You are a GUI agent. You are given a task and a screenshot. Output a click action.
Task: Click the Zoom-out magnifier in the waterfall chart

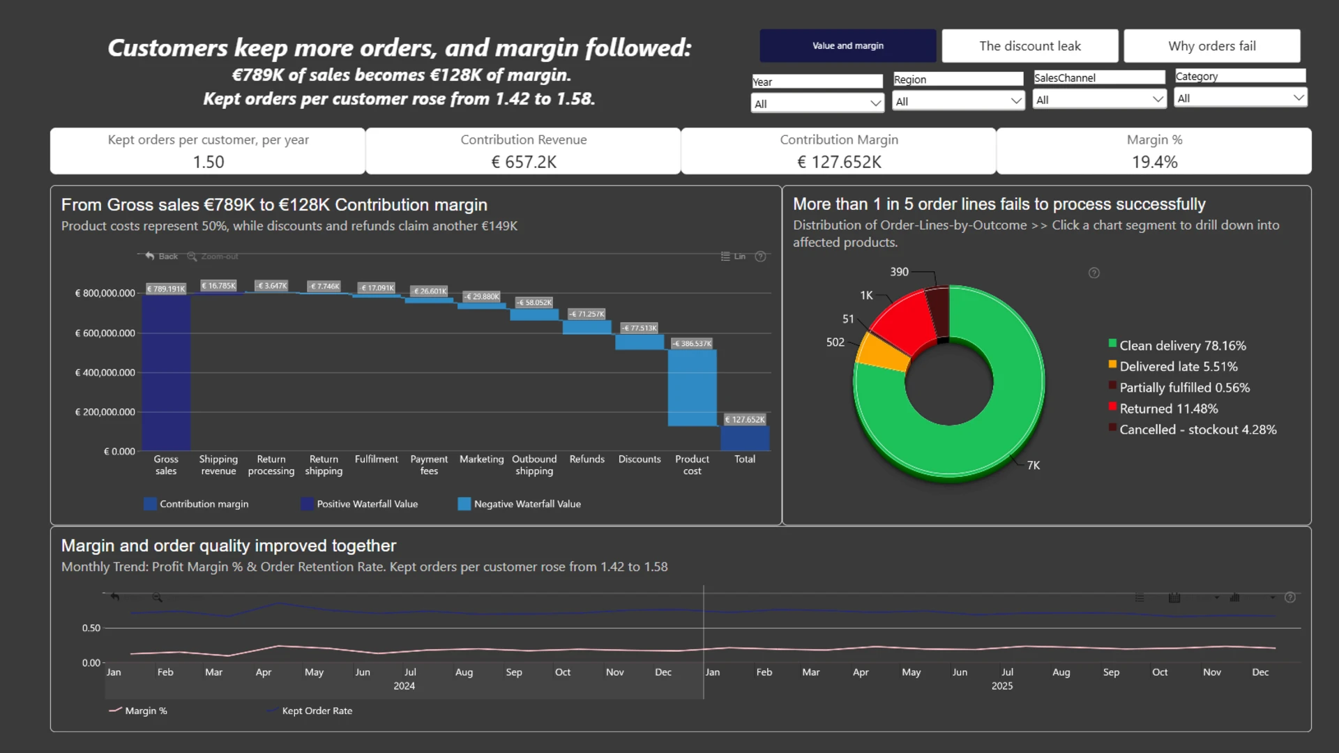[192, 257]
